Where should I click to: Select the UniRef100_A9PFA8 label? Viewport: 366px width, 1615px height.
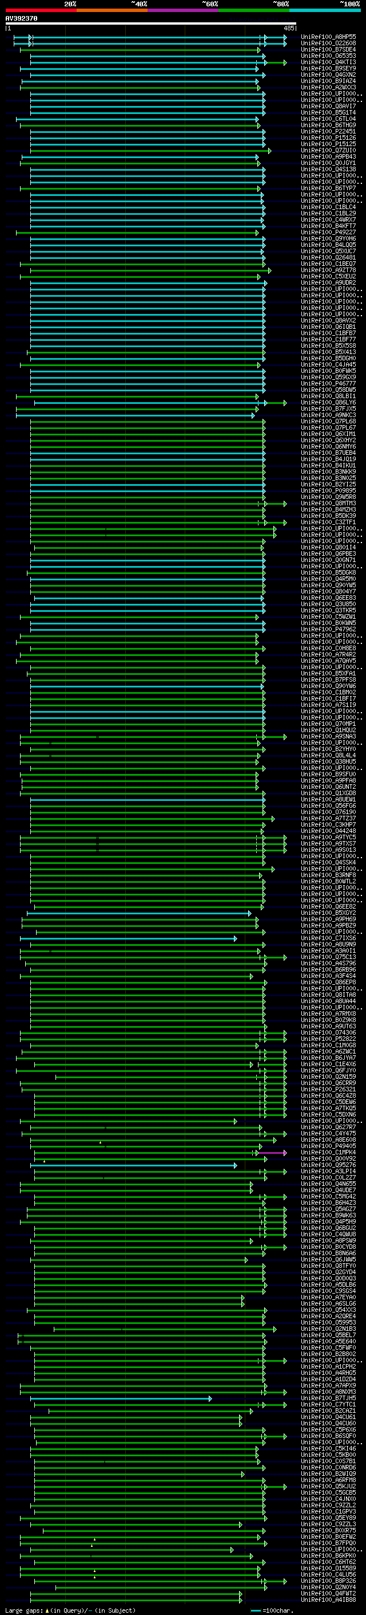coord(328,780)
